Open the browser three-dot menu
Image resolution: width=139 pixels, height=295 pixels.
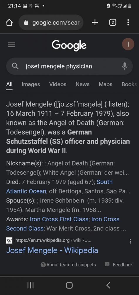pos(128,23)
